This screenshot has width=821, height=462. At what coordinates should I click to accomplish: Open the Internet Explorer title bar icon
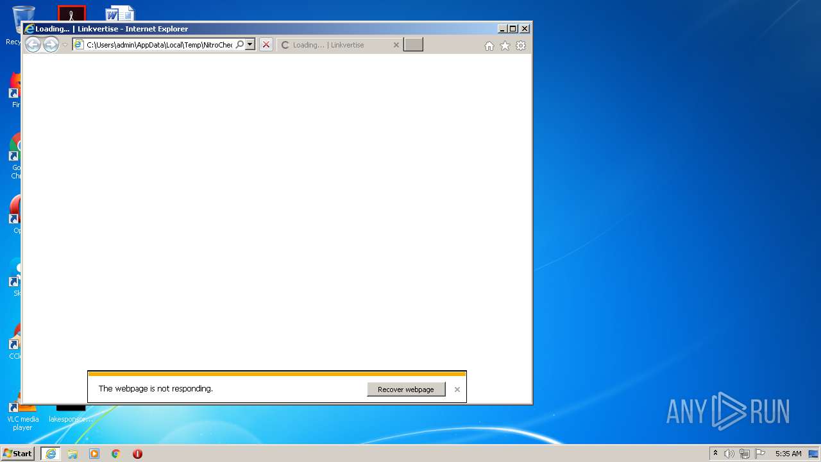coord(29,29)
